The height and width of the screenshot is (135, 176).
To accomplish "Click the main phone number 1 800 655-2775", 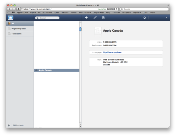I will point(110,42).
